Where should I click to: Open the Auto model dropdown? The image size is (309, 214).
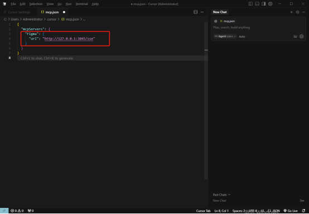243,37
